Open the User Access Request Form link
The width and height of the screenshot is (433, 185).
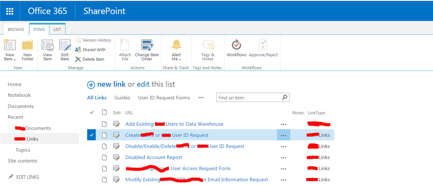(178, 168)
